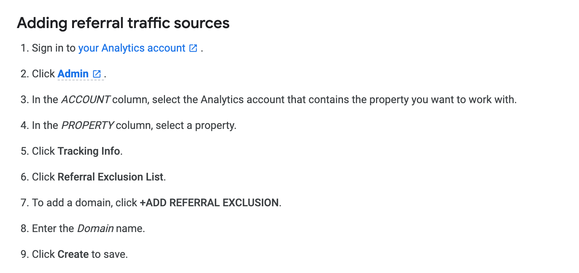Click the italic Domain word

coord(95,229)
